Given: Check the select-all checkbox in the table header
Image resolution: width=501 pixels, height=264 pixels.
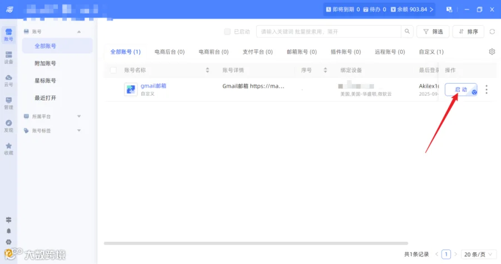Looking at the screenshot, I should coord(113,70).
